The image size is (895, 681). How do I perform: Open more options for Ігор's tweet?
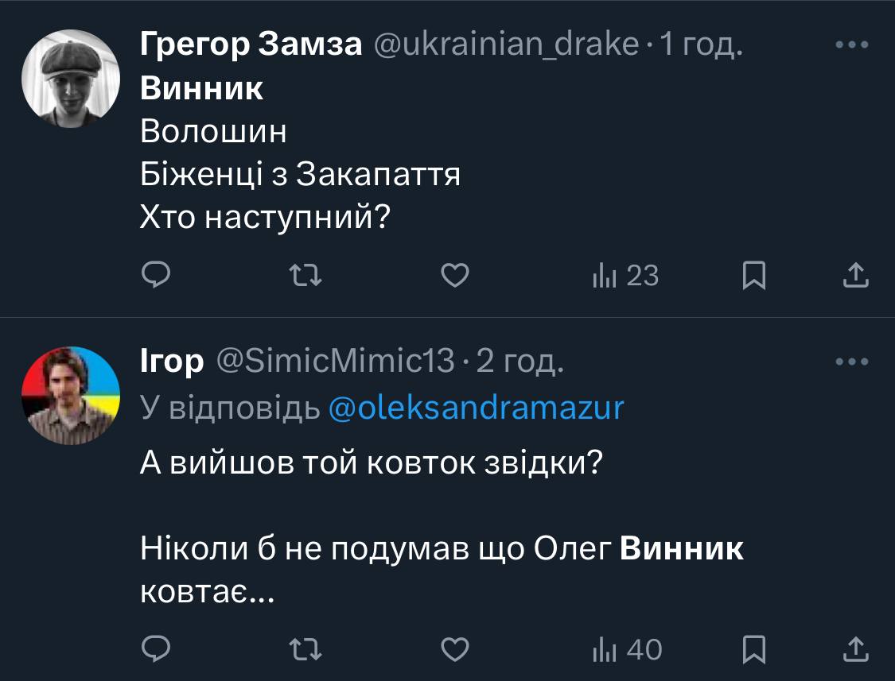[852, 362]
